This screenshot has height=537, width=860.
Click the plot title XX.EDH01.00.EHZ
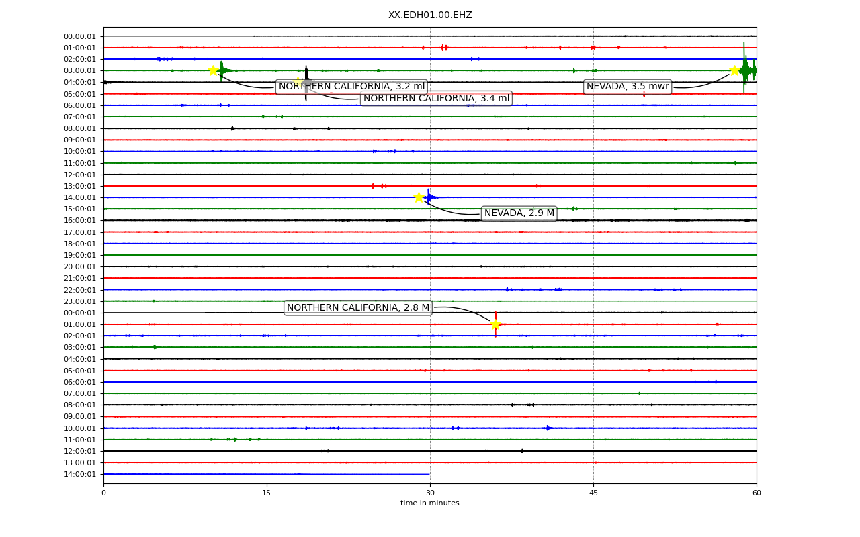(x=430, y=15)
